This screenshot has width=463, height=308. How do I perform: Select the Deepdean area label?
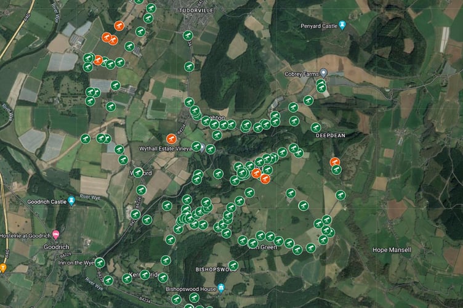pos(331,136)
